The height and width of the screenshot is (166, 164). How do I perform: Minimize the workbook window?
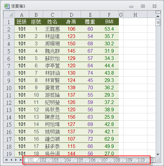coord(131,6)
